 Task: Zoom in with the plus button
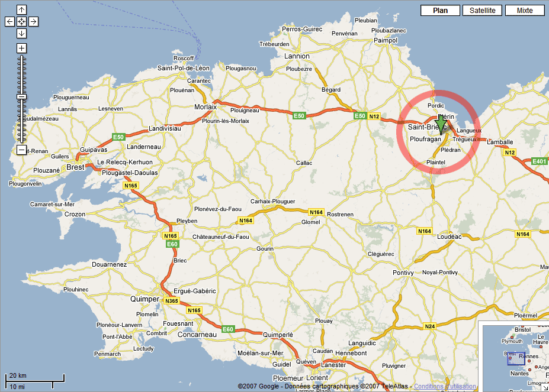tap(21, 48)
